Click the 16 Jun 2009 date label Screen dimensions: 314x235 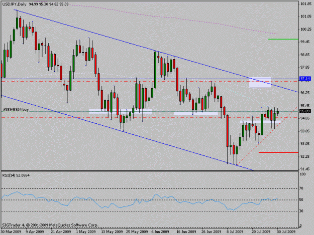point(186,231)
